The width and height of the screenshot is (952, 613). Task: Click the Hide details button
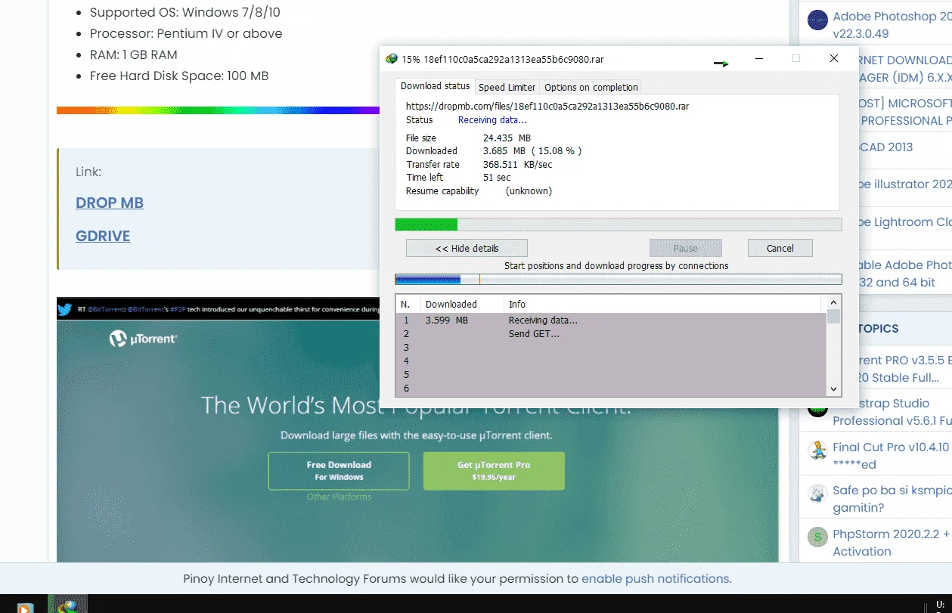pos(467,248)
